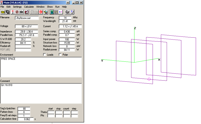The image size is (201, 124).
Task: Click the Y axis label in the geometry view
Action: (x=102, y=61)
